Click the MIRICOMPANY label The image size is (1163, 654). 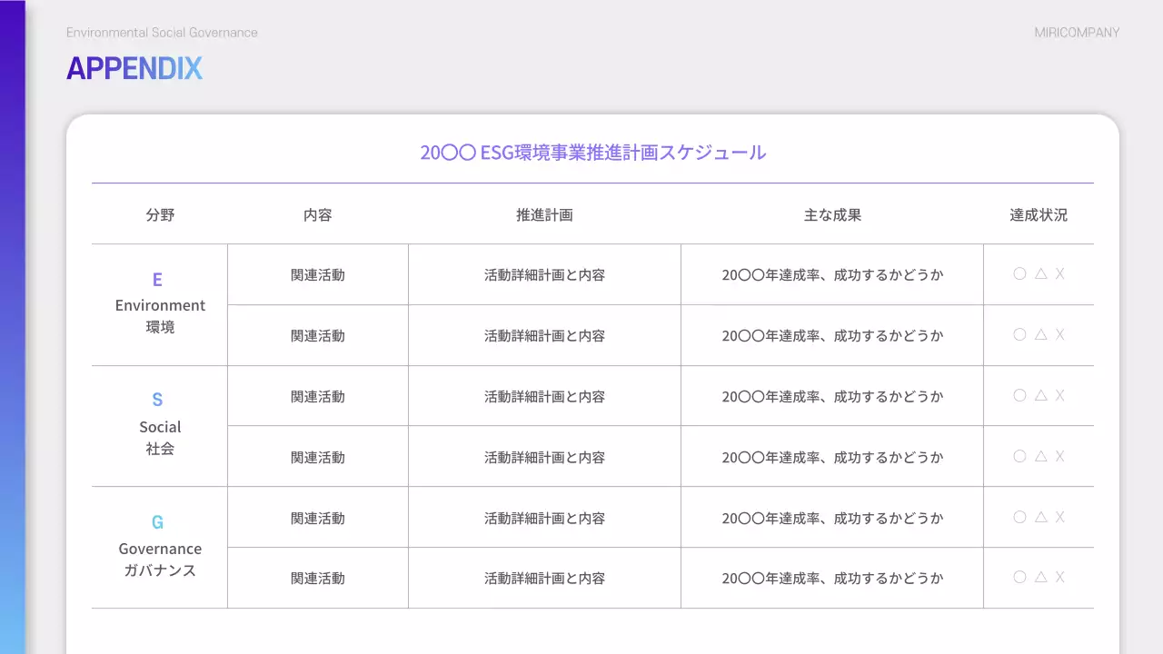(x=1077, y=32)
